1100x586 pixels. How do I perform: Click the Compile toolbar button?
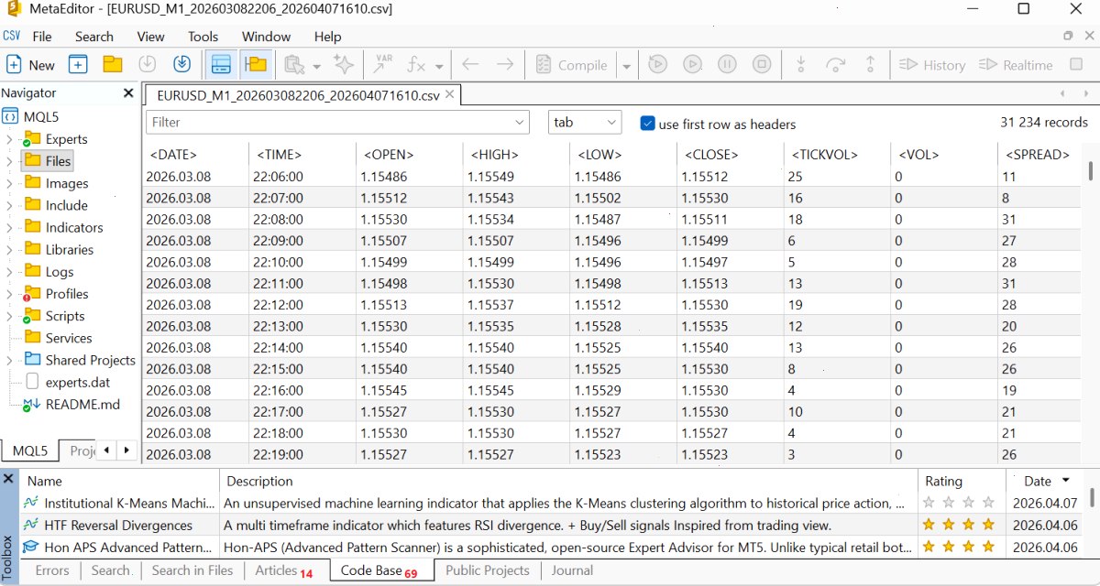[x=570, y=65]
